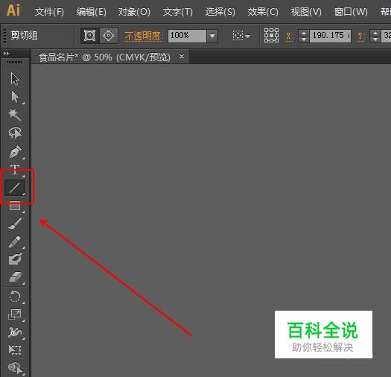Click the tools panel drag gripper
This screenshot has height=377, width=391.
14,62
